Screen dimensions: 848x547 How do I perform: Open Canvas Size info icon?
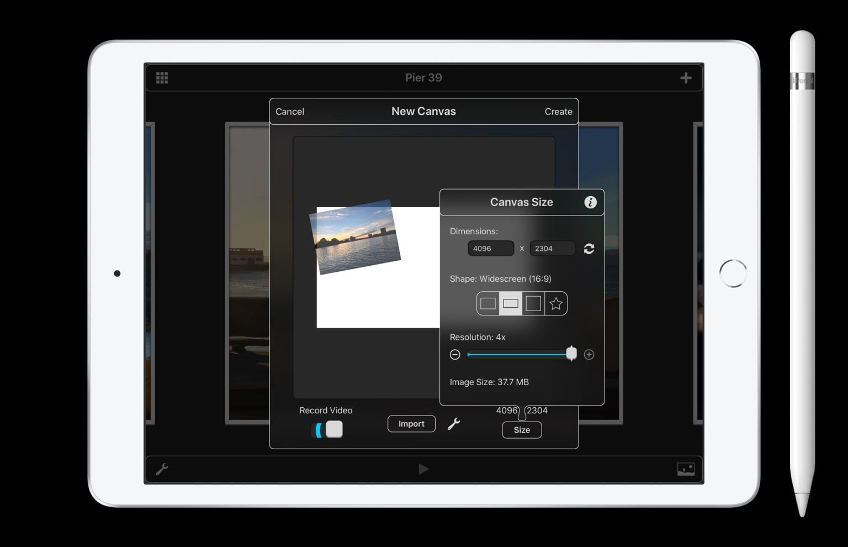[590, 202]
